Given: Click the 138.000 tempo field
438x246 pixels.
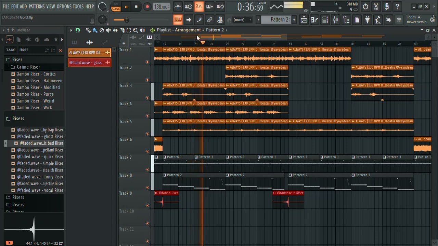Looking at the screenshot, I should (x=161, y=7).
